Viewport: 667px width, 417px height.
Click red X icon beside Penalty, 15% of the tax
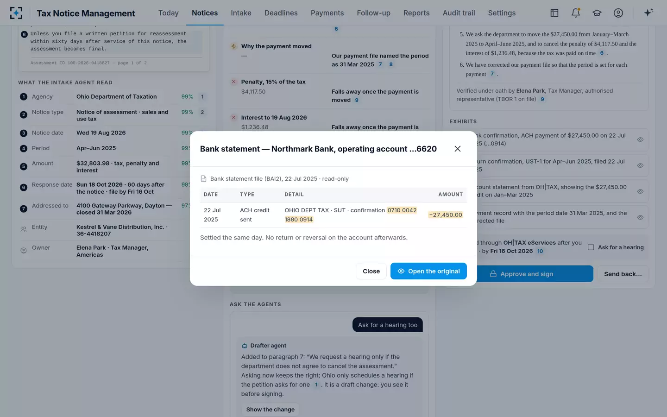234,82
